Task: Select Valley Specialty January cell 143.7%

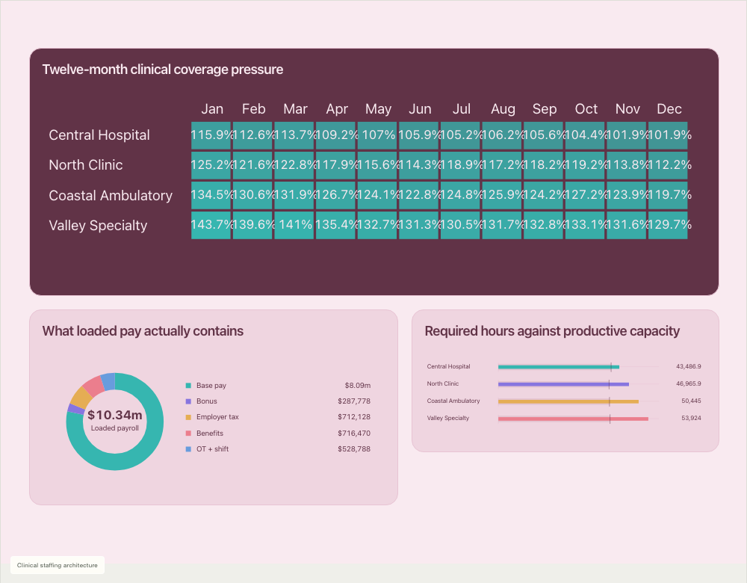Action: tap(211, 225)
